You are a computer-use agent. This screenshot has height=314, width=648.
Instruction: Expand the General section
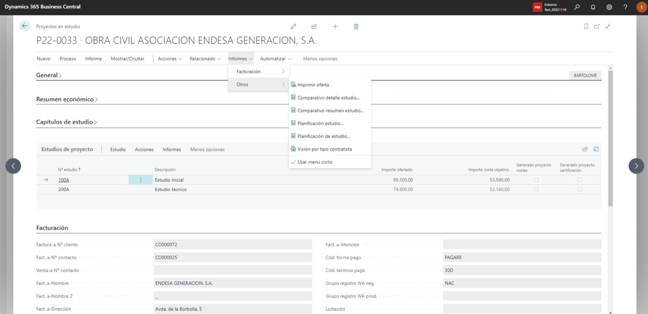49,75
